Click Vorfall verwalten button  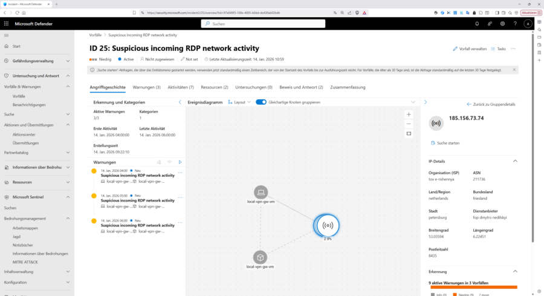(x=470, y=48)
